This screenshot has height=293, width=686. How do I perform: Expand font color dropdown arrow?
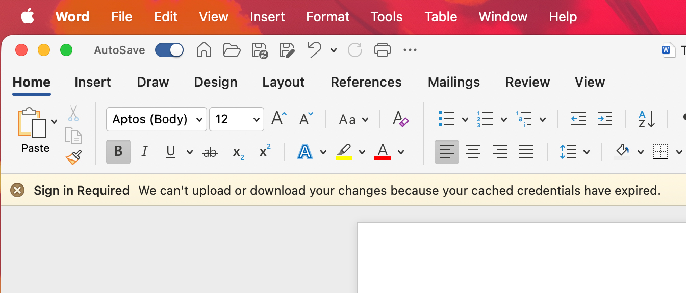[401, 152]
